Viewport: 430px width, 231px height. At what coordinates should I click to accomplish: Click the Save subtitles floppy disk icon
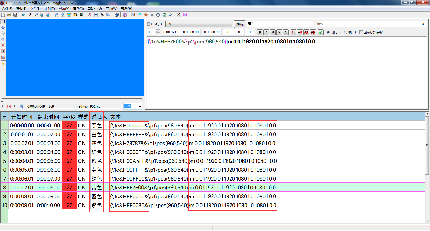tap(15, 15)
